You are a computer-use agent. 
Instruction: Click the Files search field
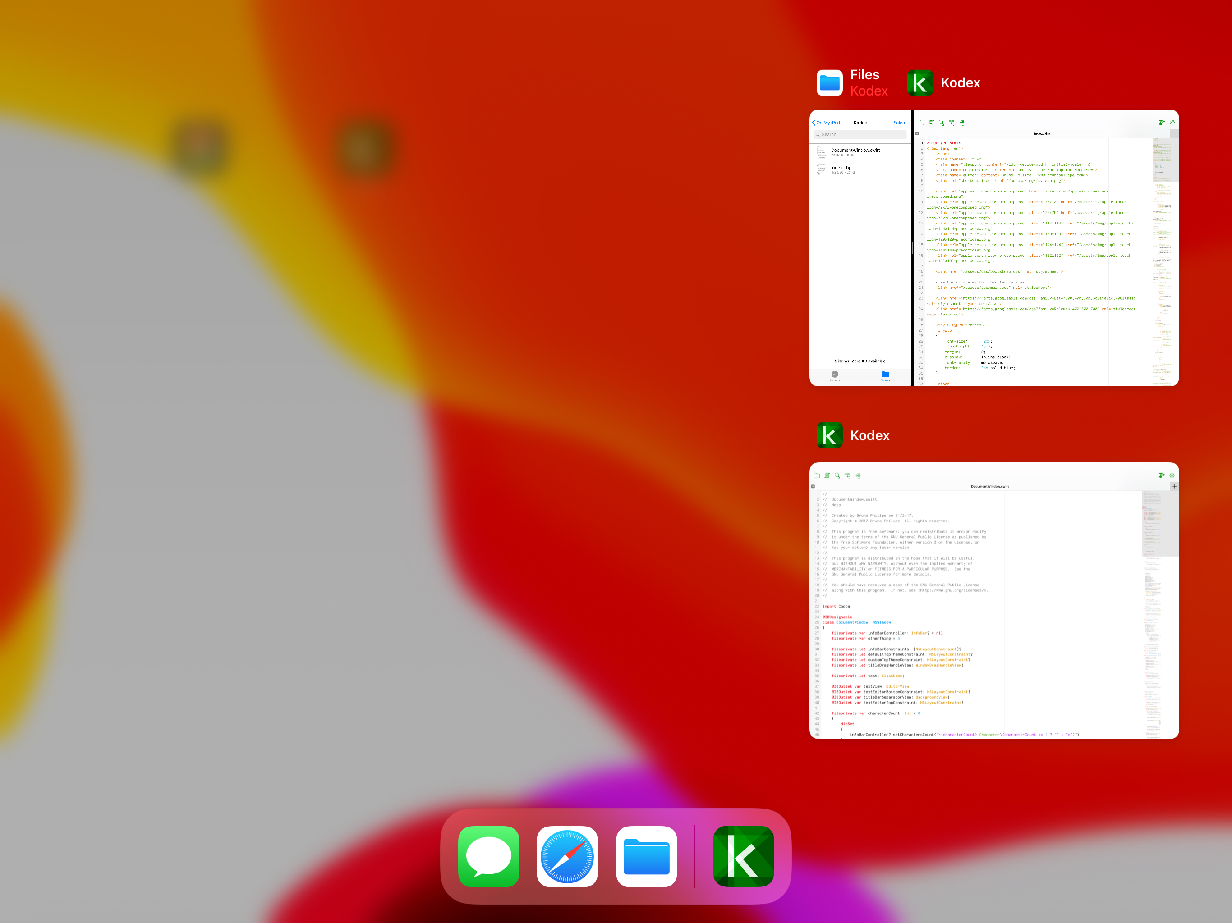point(860,135)
